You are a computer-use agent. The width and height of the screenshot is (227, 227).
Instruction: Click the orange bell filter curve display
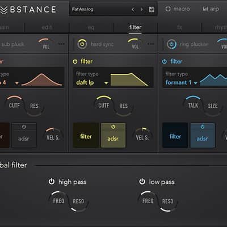[x=42, y=79]
